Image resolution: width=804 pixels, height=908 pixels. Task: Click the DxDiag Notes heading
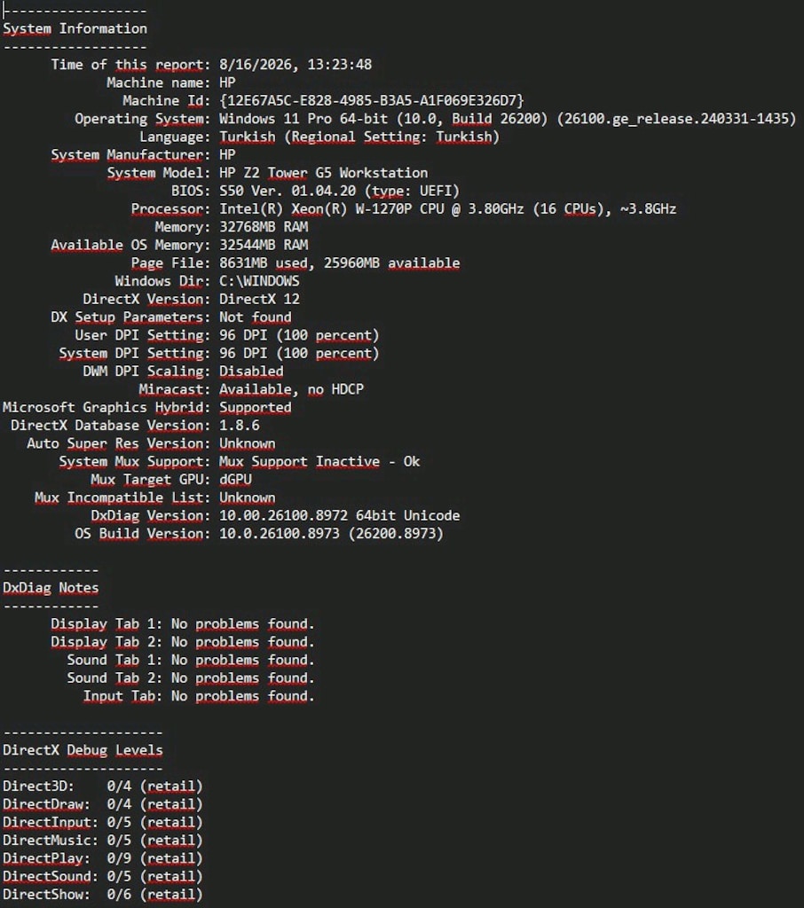pyautogui.click(x=51, y=588)
